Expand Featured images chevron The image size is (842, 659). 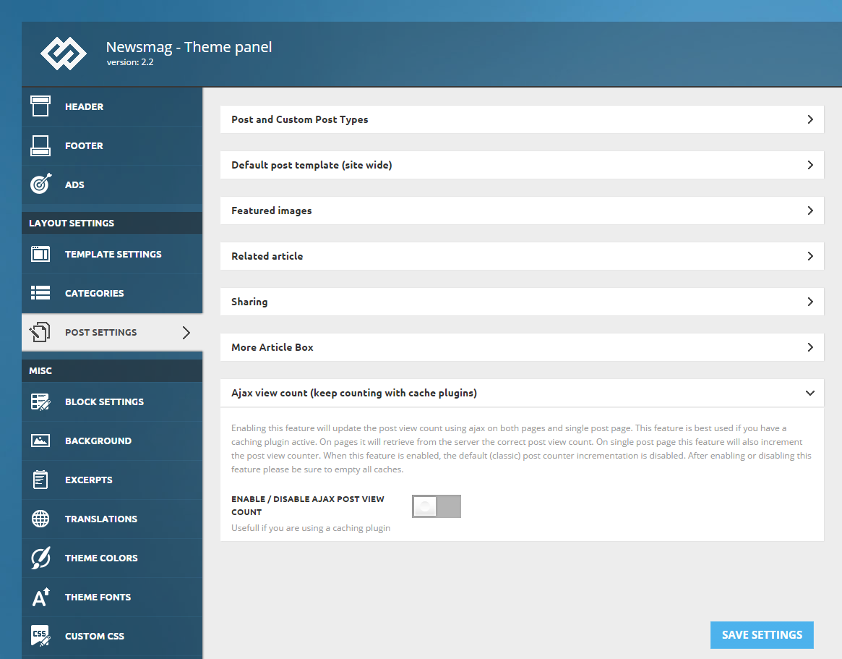click(x=810, y=211)
